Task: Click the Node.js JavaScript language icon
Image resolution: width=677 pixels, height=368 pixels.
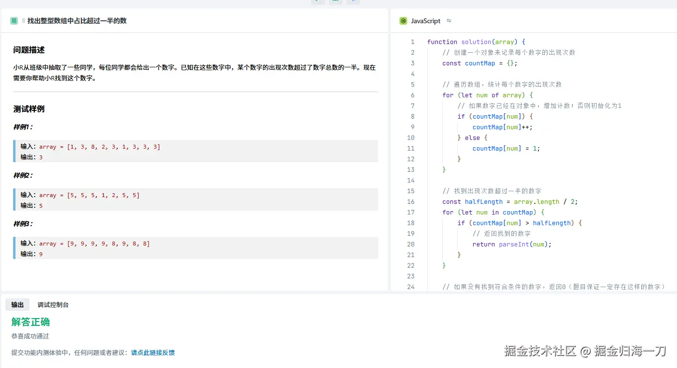Action: click(403, 21)
